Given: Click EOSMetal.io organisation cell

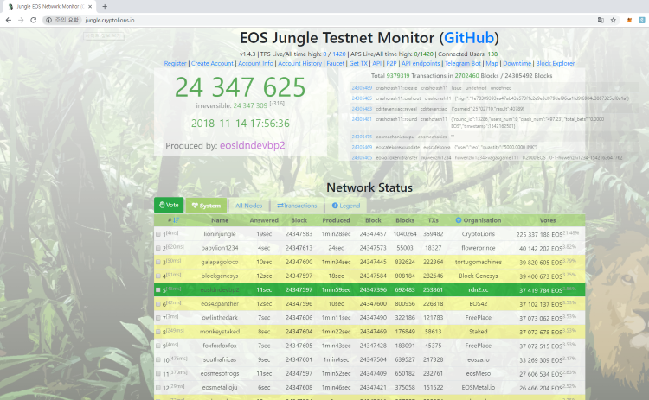Looking at the screenshot, I should (478, 388).
